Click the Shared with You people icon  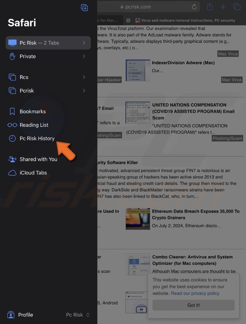[x=12, y=159]
